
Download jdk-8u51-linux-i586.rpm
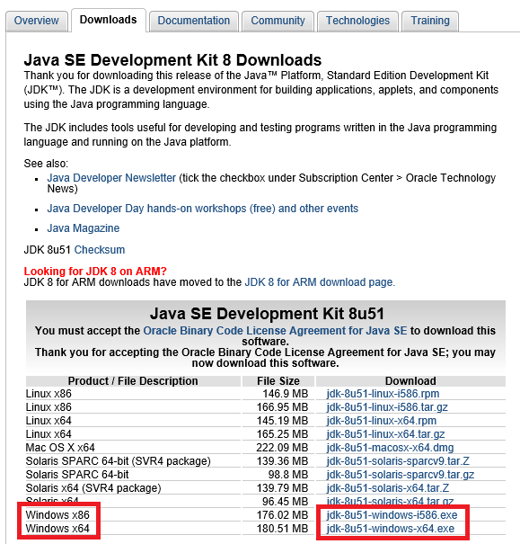(x=383, y=394)
